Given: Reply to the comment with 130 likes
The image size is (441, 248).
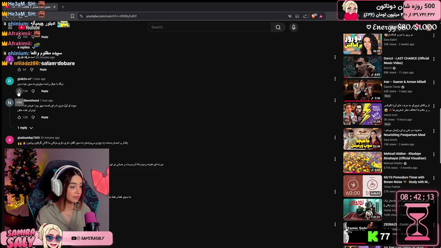Looking at the screenshot, I should click(x=45, y=117).
